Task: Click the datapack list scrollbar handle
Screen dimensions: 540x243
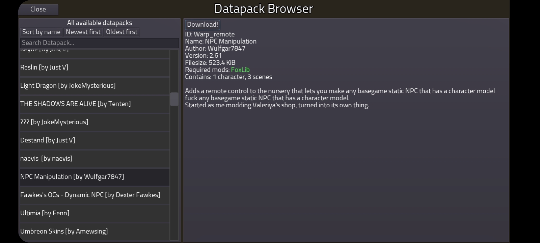Action: point(174,99)
